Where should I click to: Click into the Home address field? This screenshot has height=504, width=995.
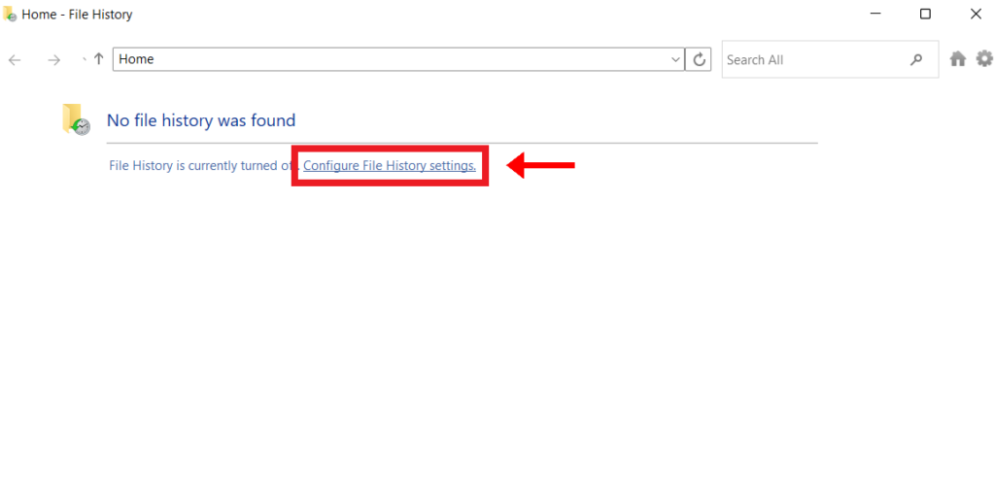tap(389, 59)
